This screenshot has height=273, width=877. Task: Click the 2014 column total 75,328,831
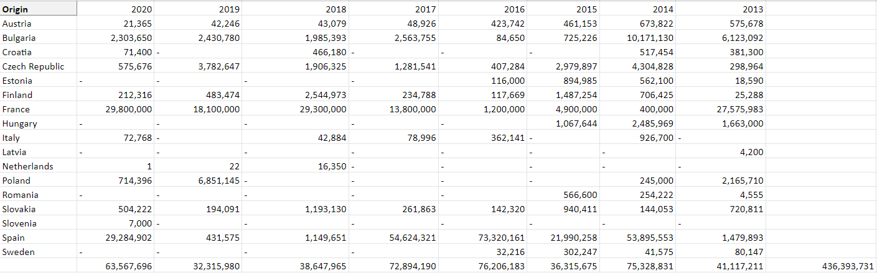click(638, 266)
